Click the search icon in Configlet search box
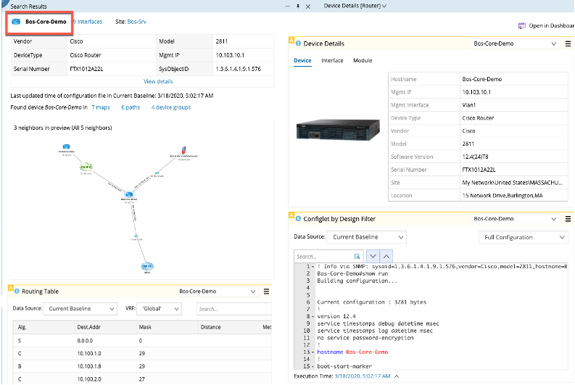This screenshot has width=575, height=385. [x=357, y=256]
